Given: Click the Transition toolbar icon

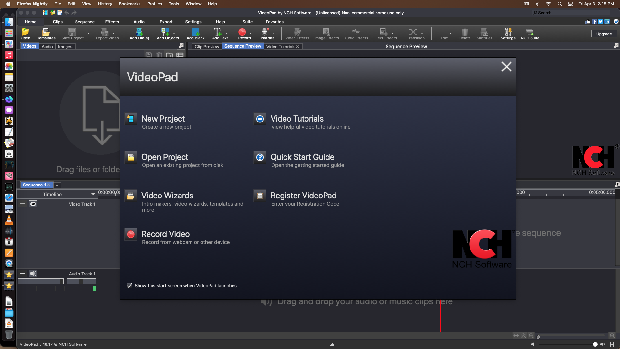Looking at the screenshot, I should pyautogui.click(x=414, y=34).
